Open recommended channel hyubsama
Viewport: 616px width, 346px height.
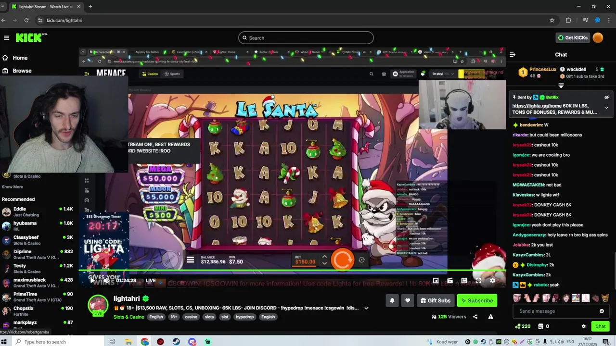click(x=38, y=226)
